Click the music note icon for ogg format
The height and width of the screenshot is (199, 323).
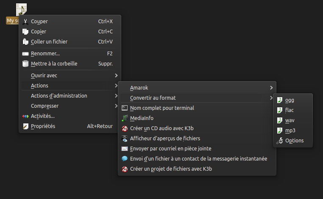tap(279, 100)
